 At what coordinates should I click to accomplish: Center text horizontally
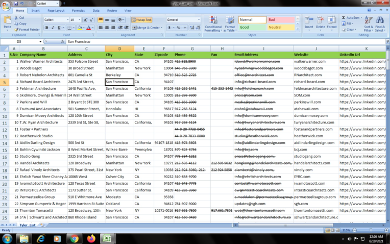click(x=107, y=28)
